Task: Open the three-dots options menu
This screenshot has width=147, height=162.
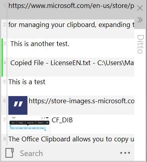Action: pyautogui.click(x=125, y=153)
